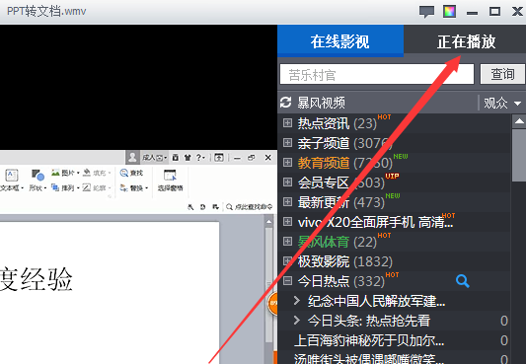
Task: Click the user avatar icon in the video
Action: [x=132, y=157]
